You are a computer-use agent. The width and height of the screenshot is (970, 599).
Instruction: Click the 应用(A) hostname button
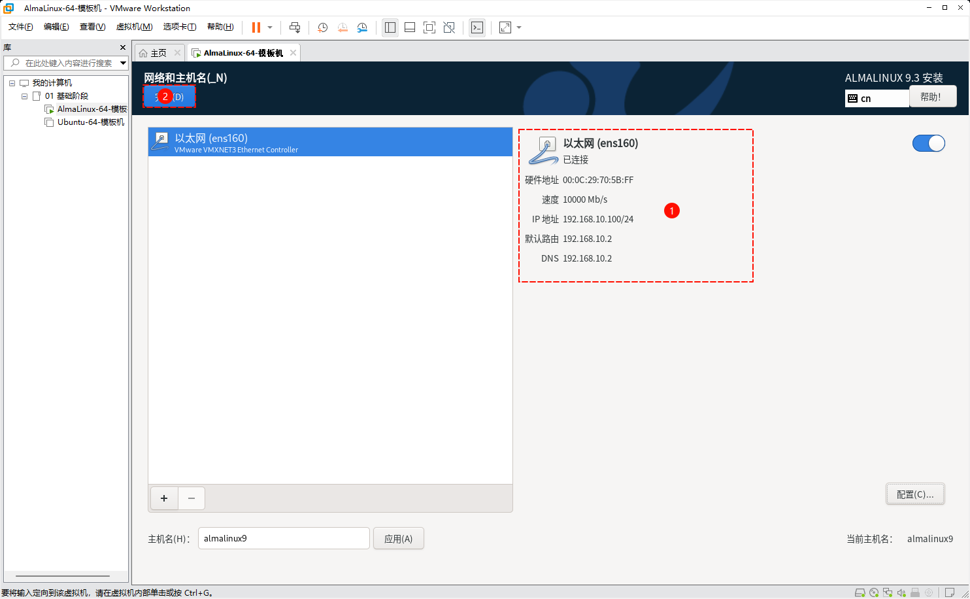click(398, 539)
